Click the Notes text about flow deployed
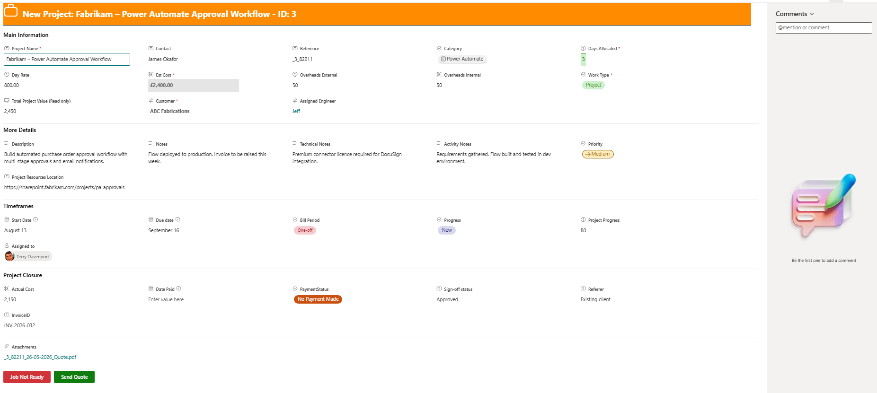The height and width of the screenshot is (393, 877). pos(207,158)
